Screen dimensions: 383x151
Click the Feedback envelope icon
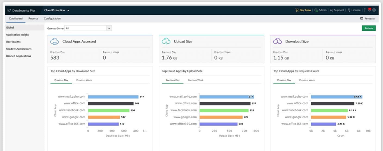click(x=362, y=18)
